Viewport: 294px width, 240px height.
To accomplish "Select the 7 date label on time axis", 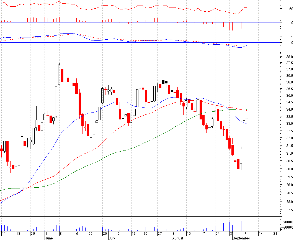I will tap(245, 234).
